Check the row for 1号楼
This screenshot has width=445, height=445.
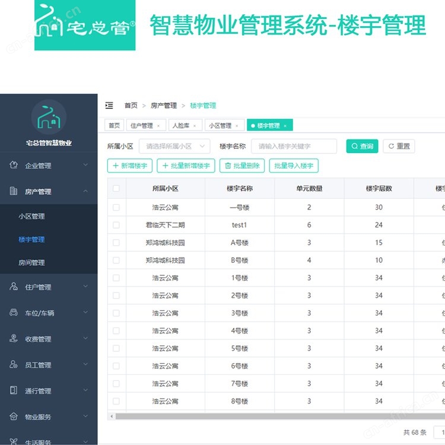(116, 278)
